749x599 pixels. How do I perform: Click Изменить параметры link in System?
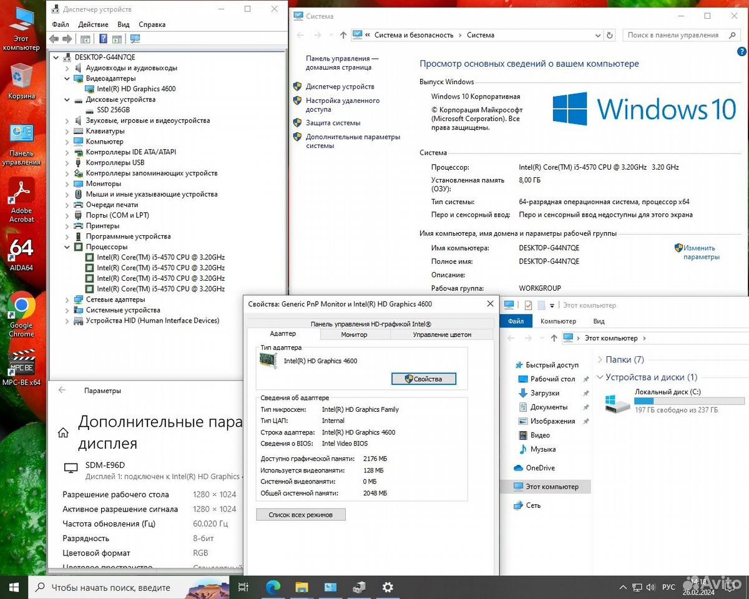701,252
